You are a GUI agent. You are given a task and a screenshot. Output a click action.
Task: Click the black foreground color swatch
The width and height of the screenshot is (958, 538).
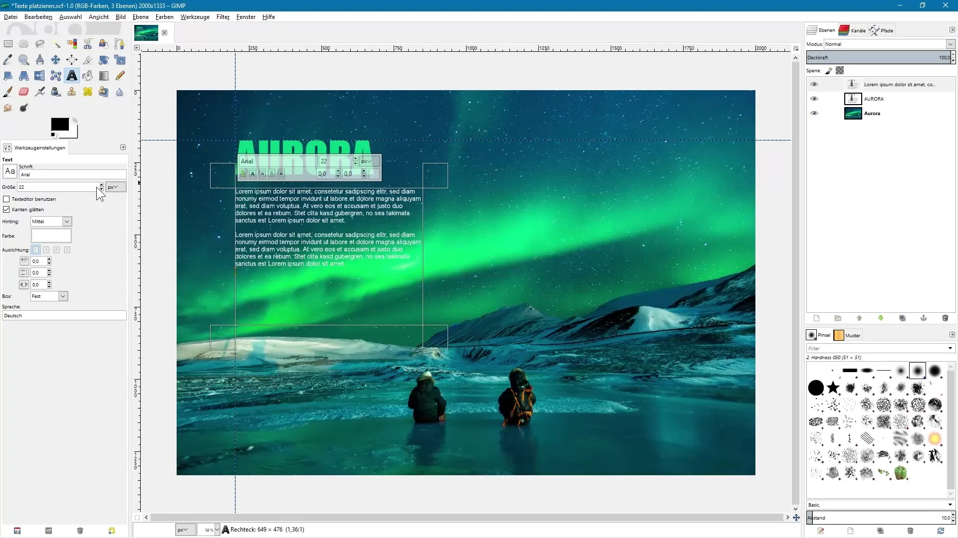60,125
